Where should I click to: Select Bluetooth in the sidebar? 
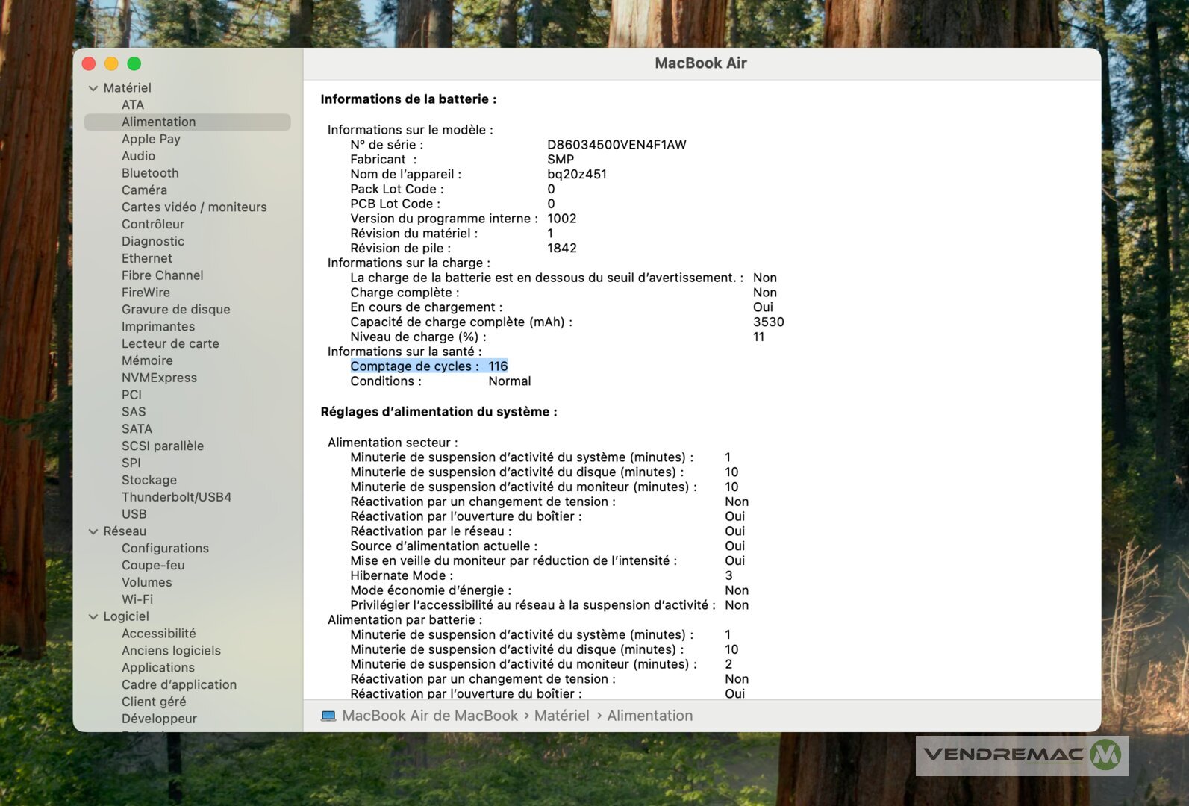coord(150,173)
